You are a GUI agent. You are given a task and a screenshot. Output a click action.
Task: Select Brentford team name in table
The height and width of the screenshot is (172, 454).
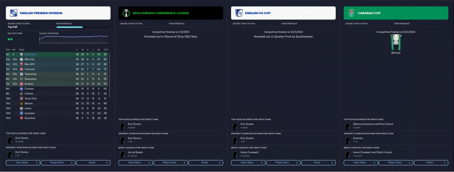pos(30,118)
